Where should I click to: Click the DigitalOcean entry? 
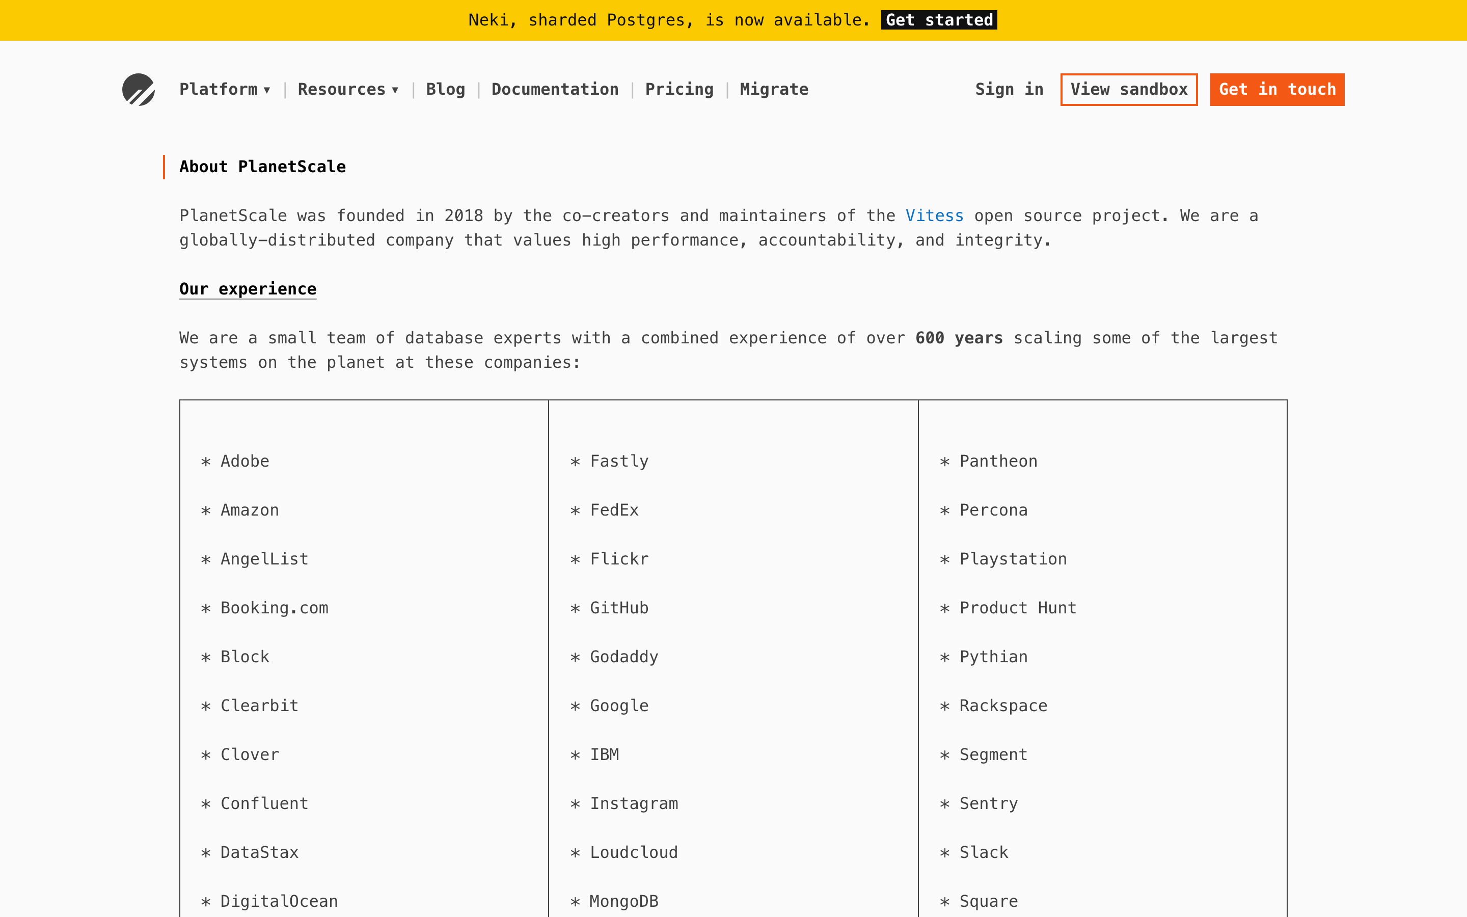coord(279,902)
